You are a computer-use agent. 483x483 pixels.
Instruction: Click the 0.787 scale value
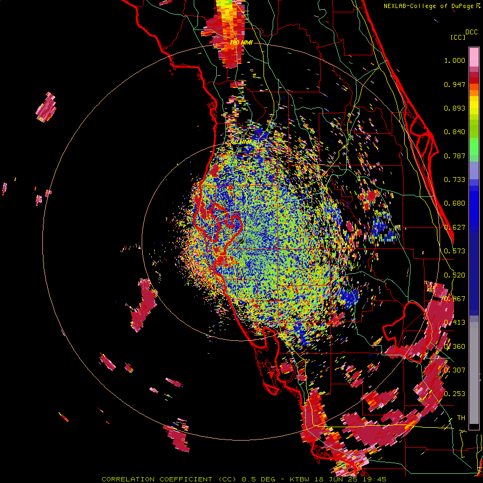point(455,156)
